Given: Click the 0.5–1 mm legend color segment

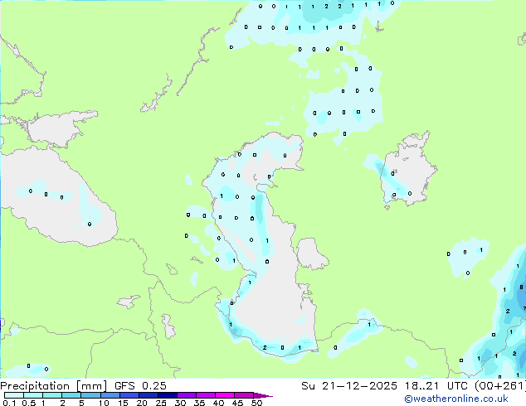Looking at the screenshot, I should [x=33, y=395].
